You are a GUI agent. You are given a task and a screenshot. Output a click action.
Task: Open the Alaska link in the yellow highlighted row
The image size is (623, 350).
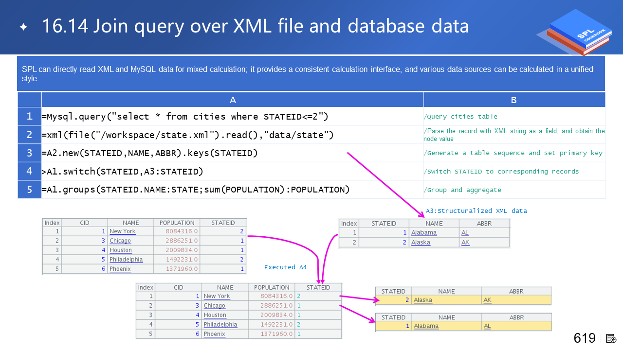point(422,300)
